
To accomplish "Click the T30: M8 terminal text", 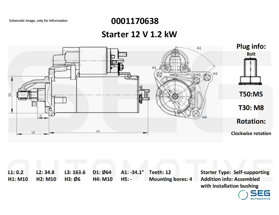I will [251, 108].
